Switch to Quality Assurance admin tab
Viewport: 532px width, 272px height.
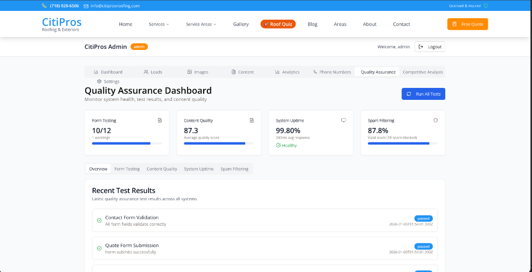[377, 72]
